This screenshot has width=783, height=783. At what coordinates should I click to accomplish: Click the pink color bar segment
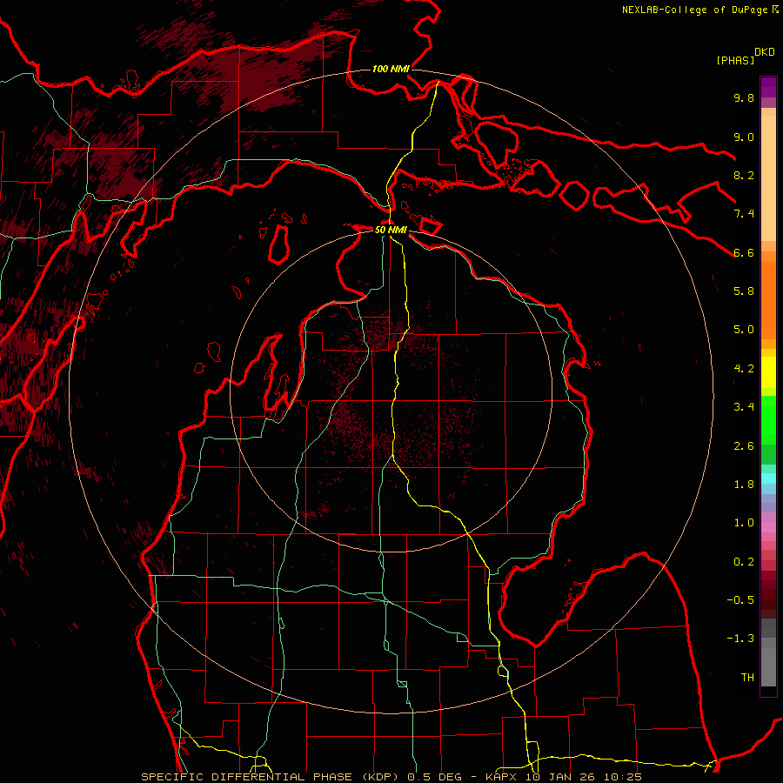tap(768, 527)
